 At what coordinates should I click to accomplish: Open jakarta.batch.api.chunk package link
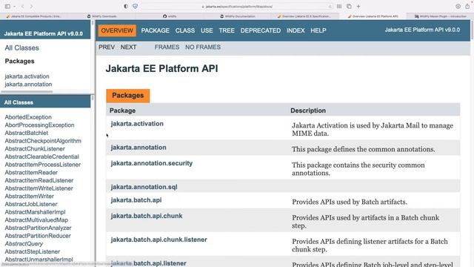click(x=147, y=216)
